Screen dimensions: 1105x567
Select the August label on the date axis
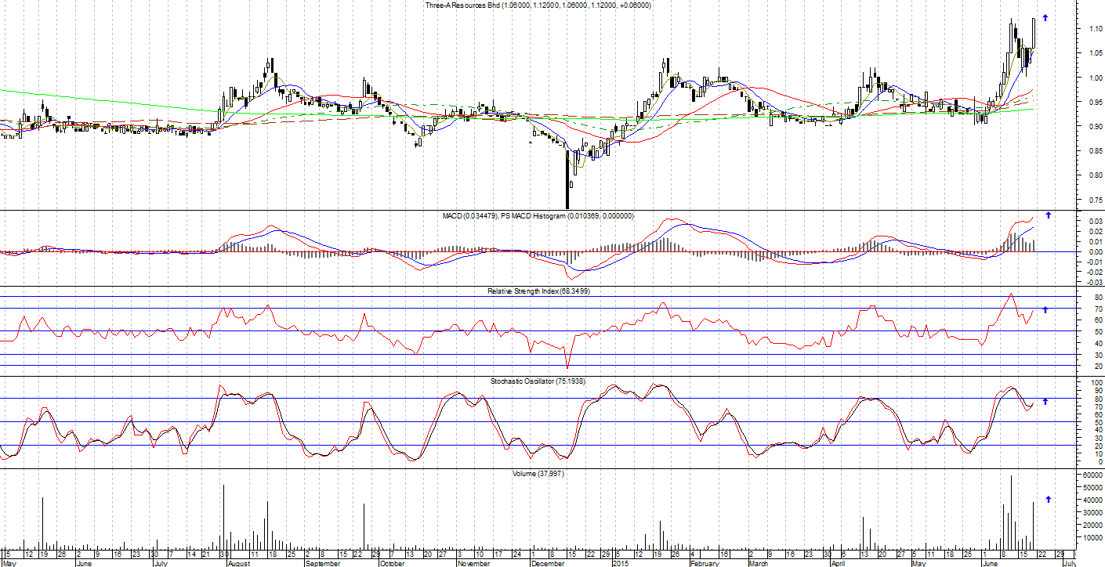point(238,562)
